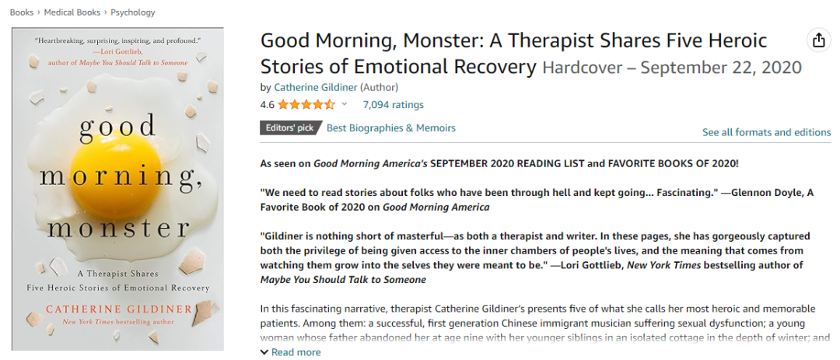This screenshot has width=840, height=360.
Task: Click the Hardcover – September 22, 2020 text
Action: pyautogui.click(x=671, y=68)
